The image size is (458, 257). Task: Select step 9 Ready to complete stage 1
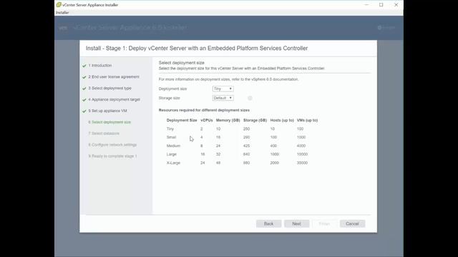[x=112, y=156]
